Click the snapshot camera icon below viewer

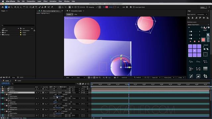(x=115, y=77)
